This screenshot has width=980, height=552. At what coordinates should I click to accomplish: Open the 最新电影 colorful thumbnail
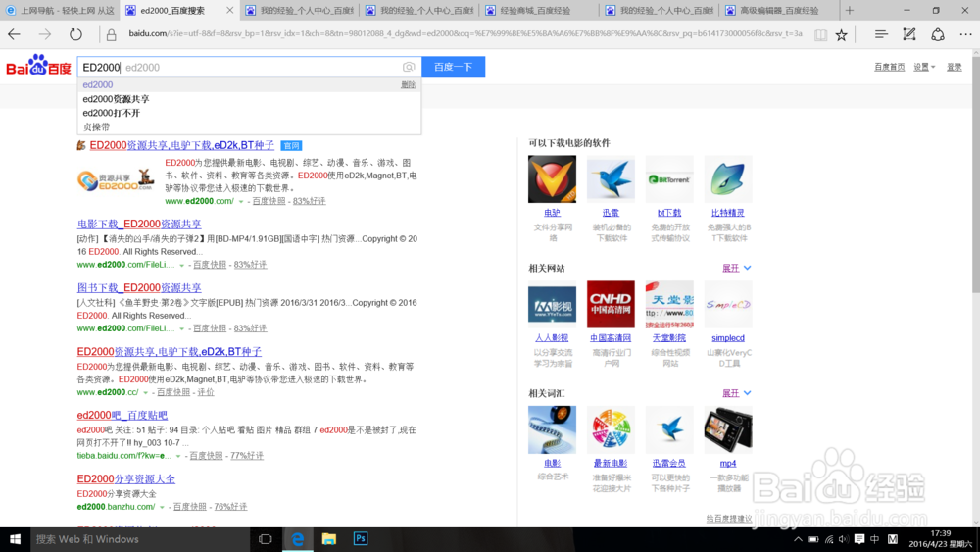611,429
